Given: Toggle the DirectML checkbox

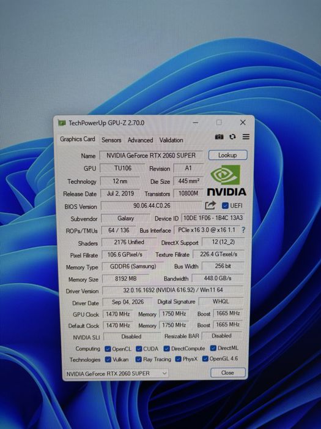Looking at the screenshot, I should point(213,348).
